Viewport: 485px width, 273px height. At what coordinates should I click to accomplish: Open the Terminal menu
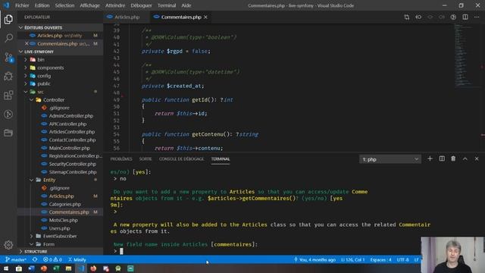pos(167,5)
